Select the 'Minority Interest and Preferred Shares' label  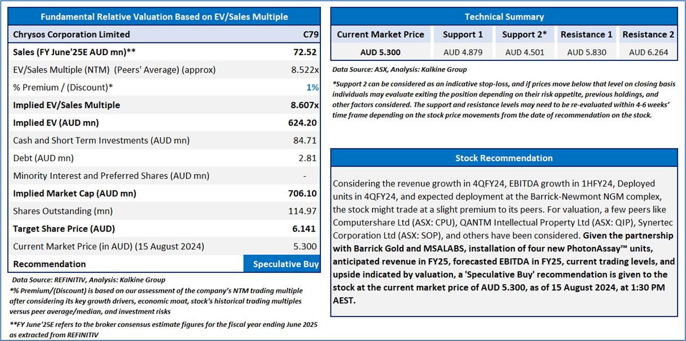tap(111, 175)
